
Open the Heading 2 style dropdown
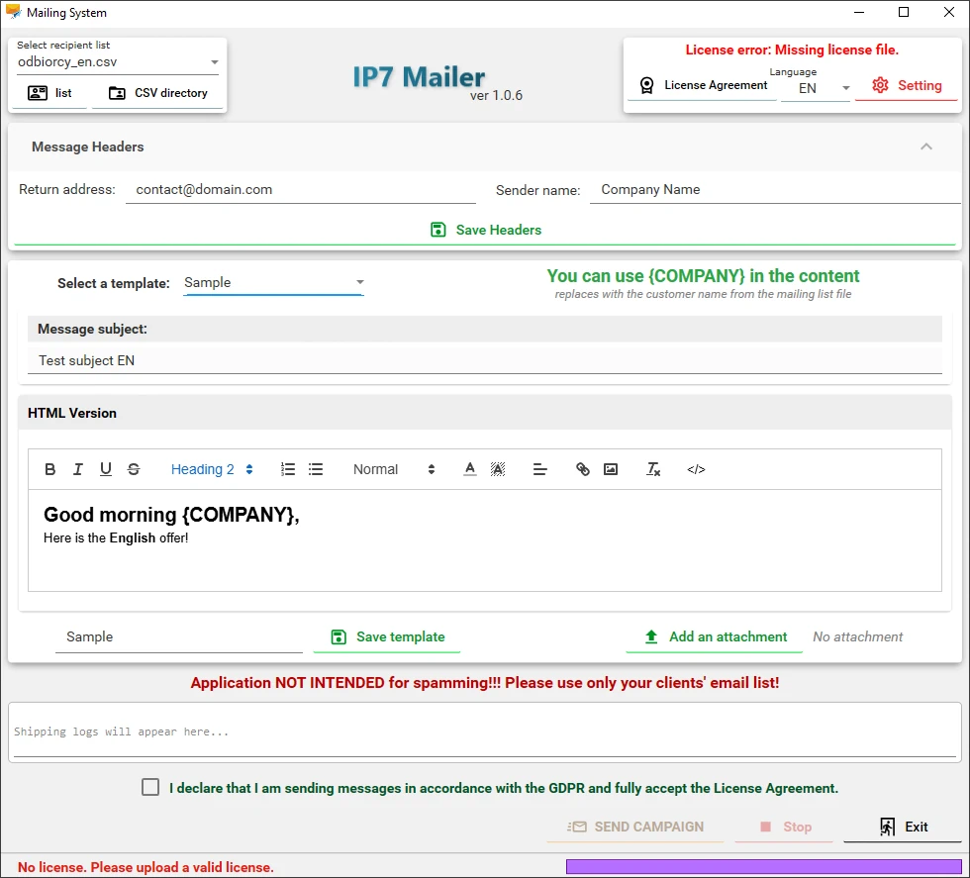tap(212, 469)
